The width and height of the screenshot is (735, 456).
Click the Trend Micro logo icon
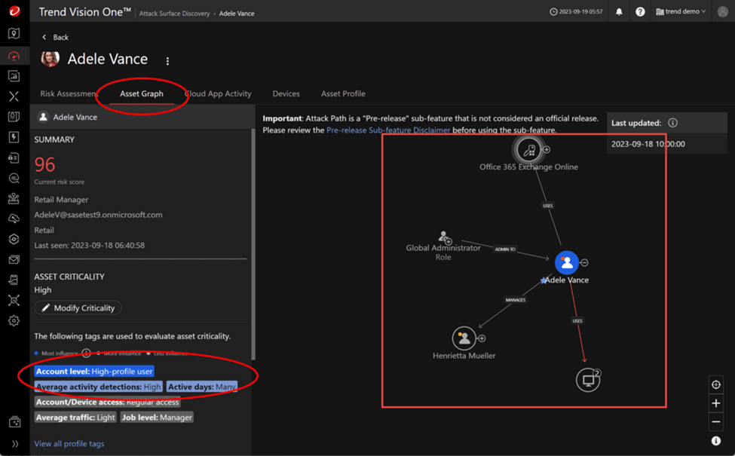pyautogui.click(x=14, y=11)
